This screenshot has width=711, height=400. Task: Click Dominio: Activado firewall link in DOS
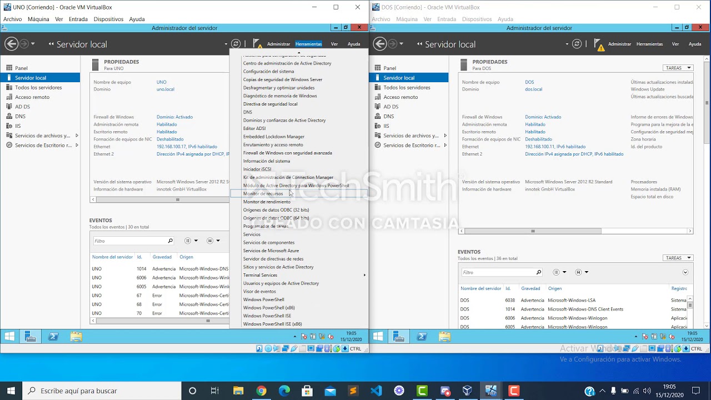coord(543,117)
